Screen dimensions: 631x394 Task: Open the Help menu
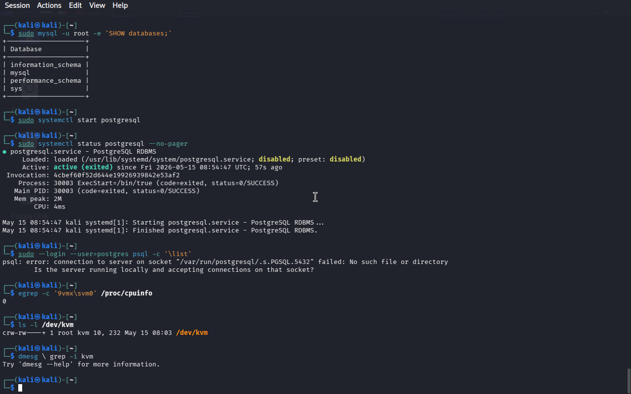tap(120, 5)
